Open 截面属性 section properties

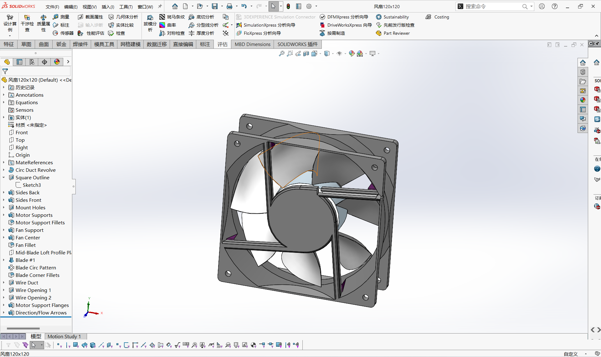(90, 17)
